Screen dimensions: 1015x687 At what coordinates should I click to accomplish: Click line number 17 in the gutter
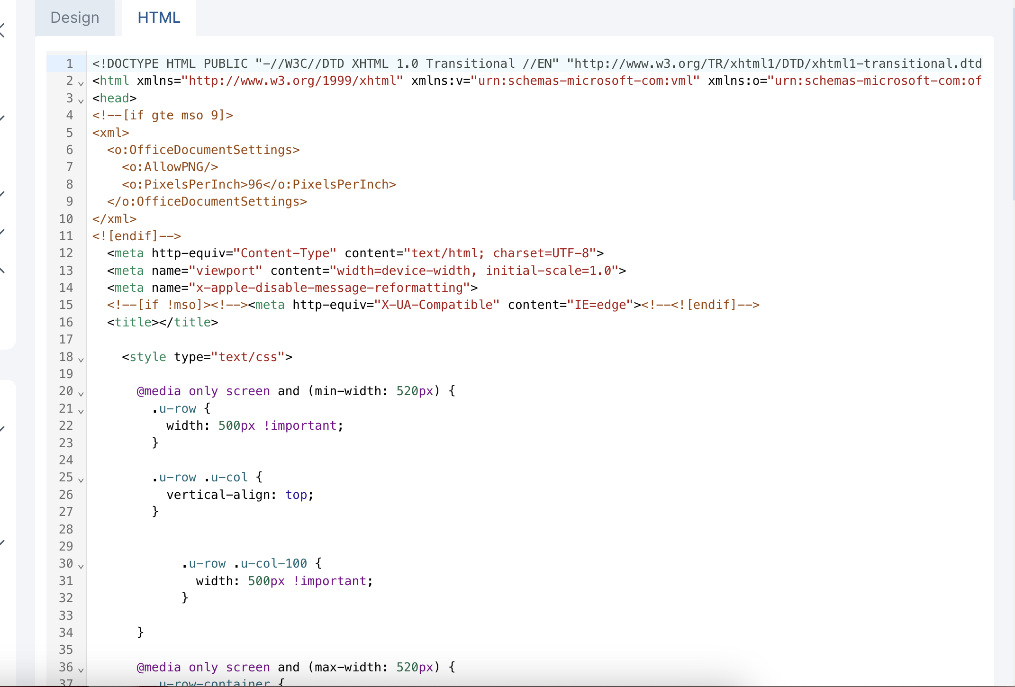point(66,339)
